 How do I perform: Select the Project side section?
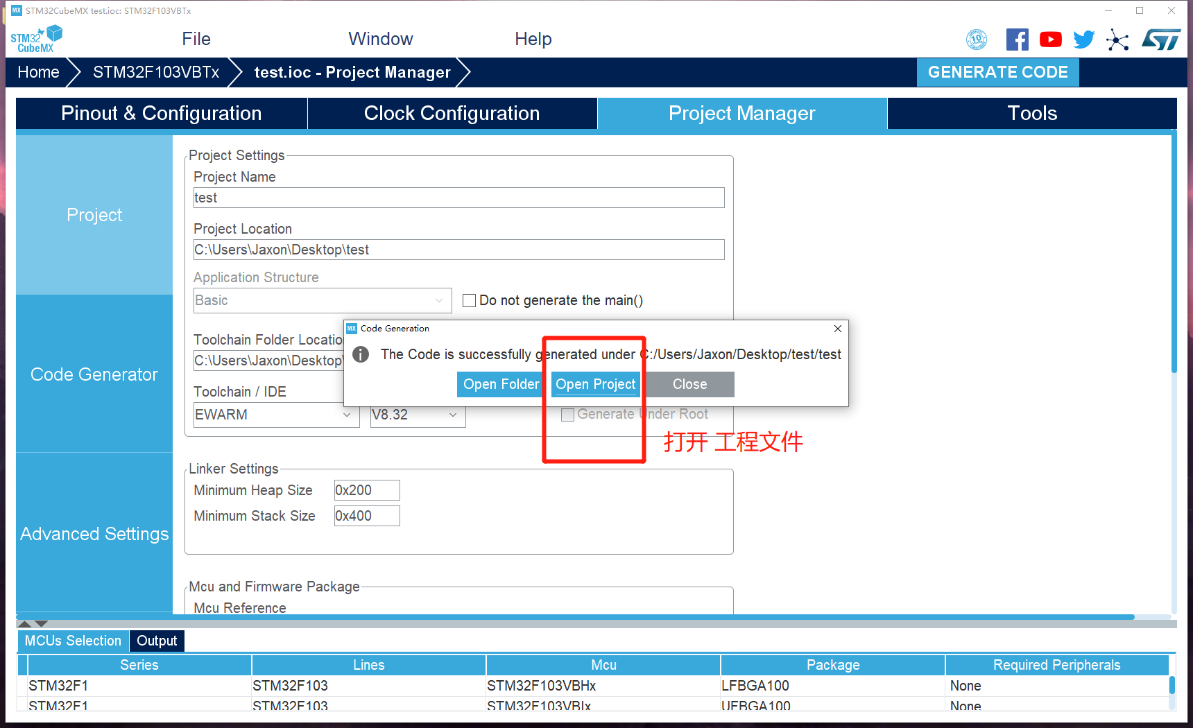94,215
